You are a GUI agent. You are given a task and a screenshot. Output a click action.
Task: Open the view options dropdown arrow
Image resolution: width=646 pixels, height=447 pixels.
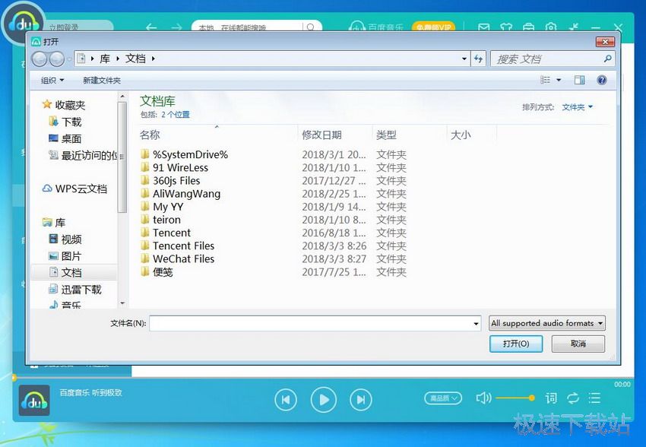(x=559, y=80)
